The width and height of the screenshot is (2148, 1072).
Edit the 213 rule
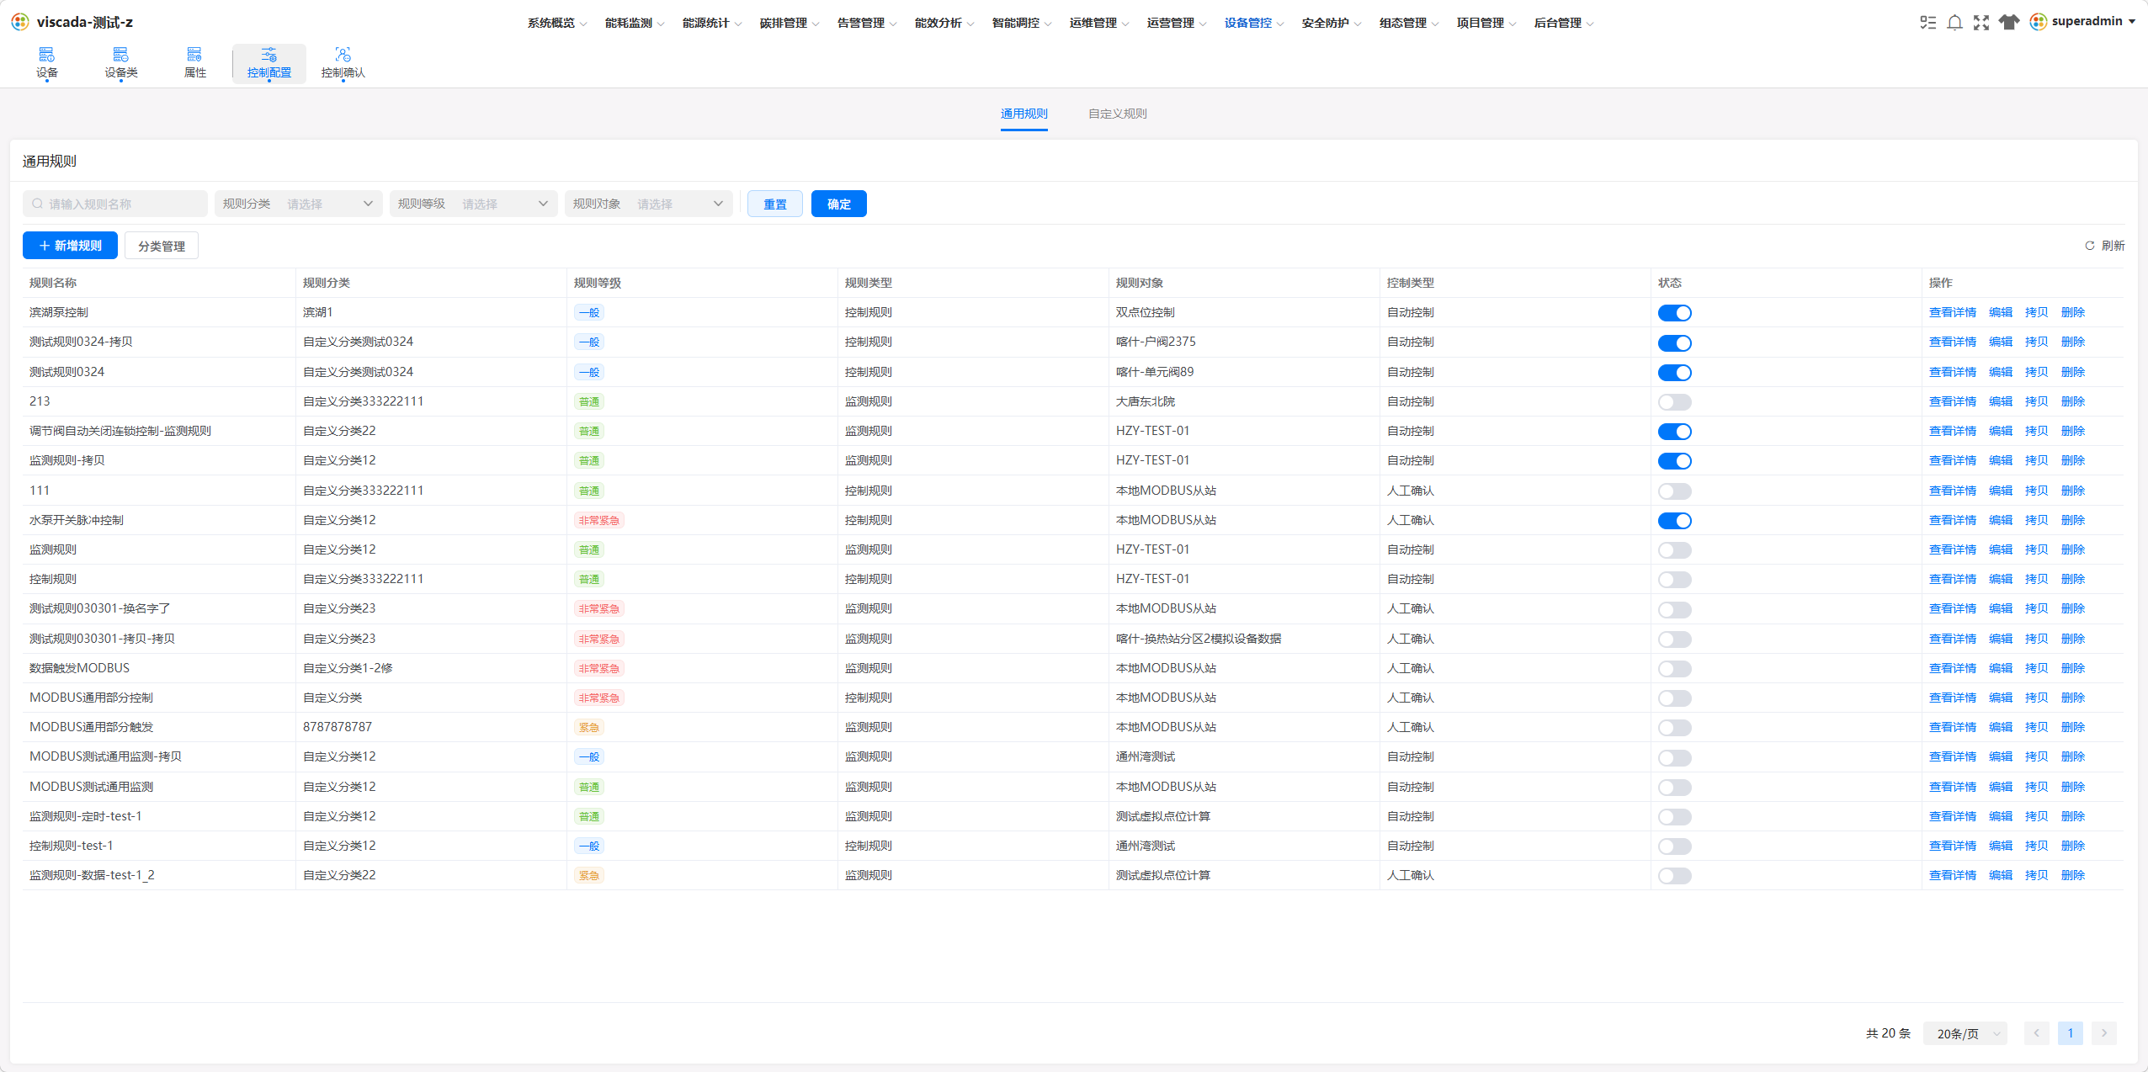tap(2000, 401)
